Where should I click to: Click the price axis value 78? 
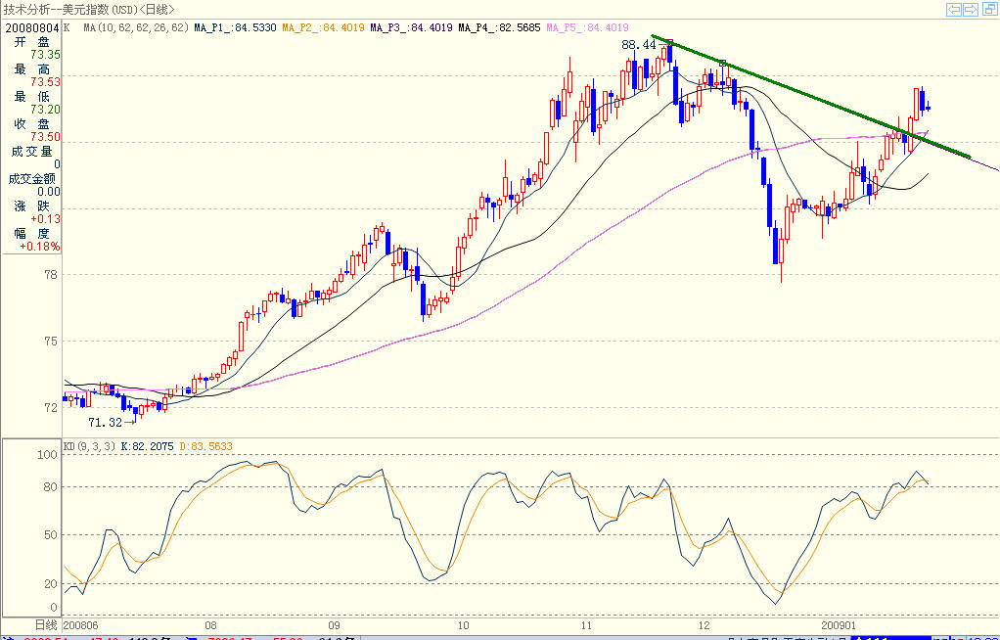point(50,275)
